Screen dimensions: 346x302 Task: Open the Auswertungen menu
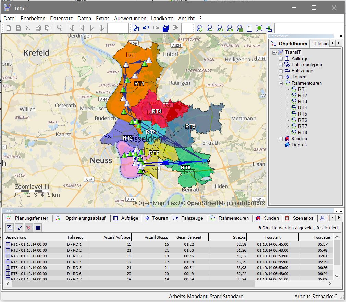(x=130, y=19)
